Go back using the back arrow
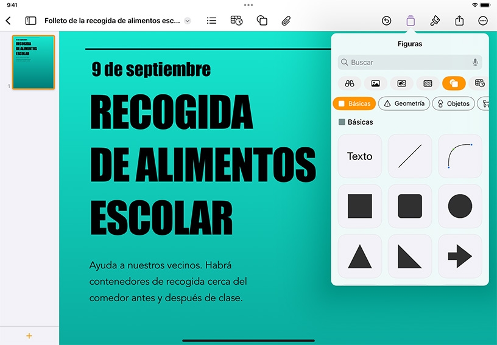 click(9, 21)
